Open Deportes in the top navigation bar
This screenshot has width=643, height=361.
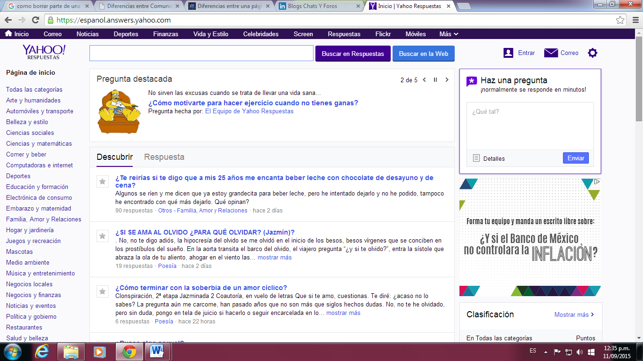126,34
